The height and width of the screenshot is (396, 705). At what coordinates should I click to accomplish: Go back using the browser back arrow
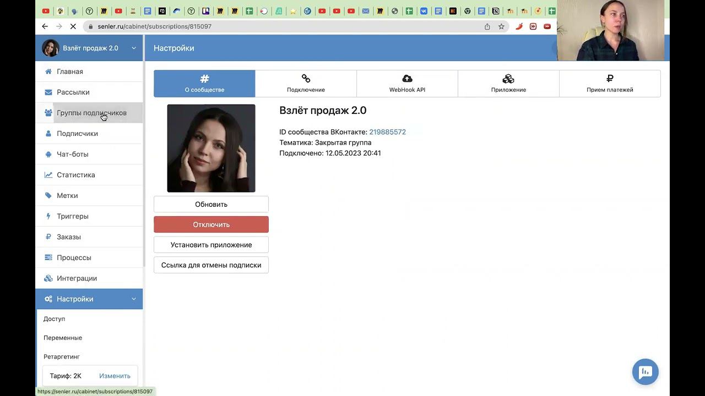[45, 26]
